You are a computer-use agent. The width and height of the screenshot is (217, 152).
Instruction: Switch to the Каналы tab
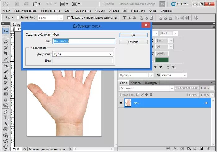[x=136, y=83]
